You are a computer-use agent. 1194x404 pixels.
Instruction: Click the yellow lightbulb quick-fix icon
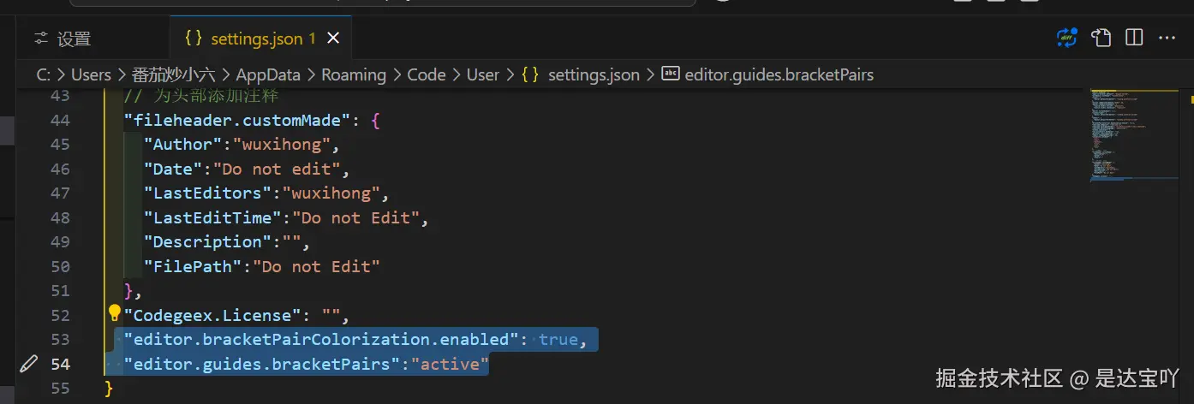[114, 313]
